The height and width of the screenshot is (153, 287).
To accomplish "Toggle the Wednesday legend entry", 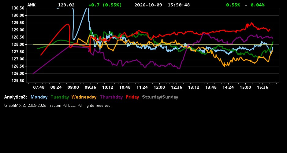I will click(84, 97).
